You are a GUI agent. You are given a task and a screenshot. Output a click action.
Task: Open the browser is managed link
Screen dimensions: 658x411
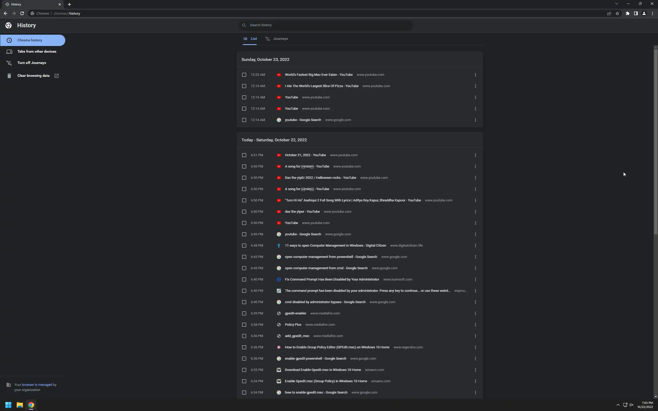(37, 385)
